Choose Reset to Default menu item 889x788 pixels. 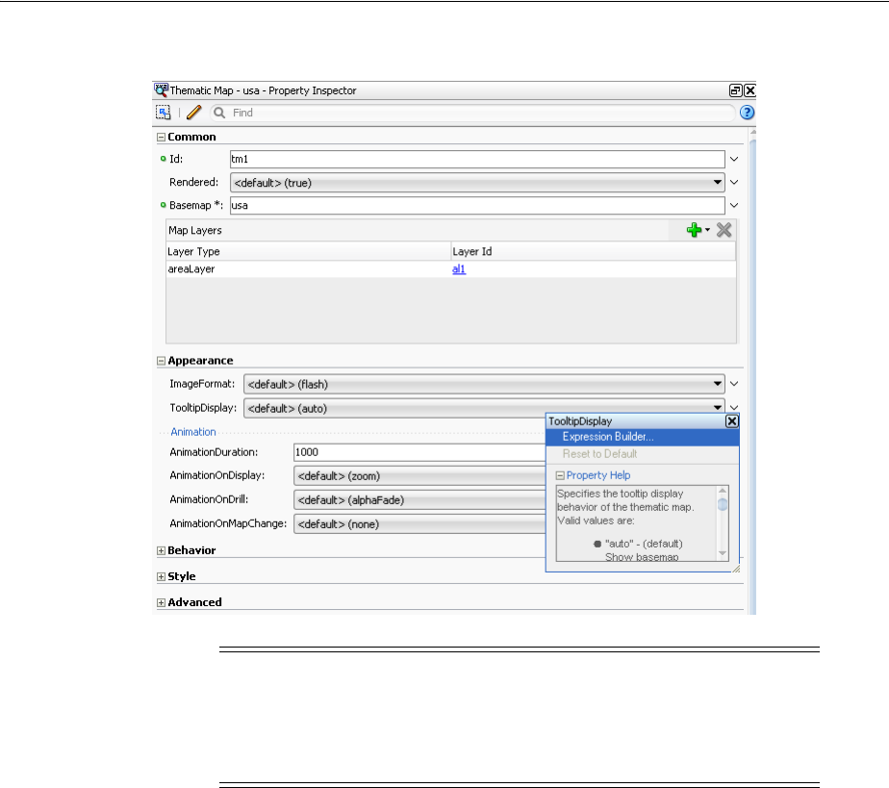(x=643, y=454)
